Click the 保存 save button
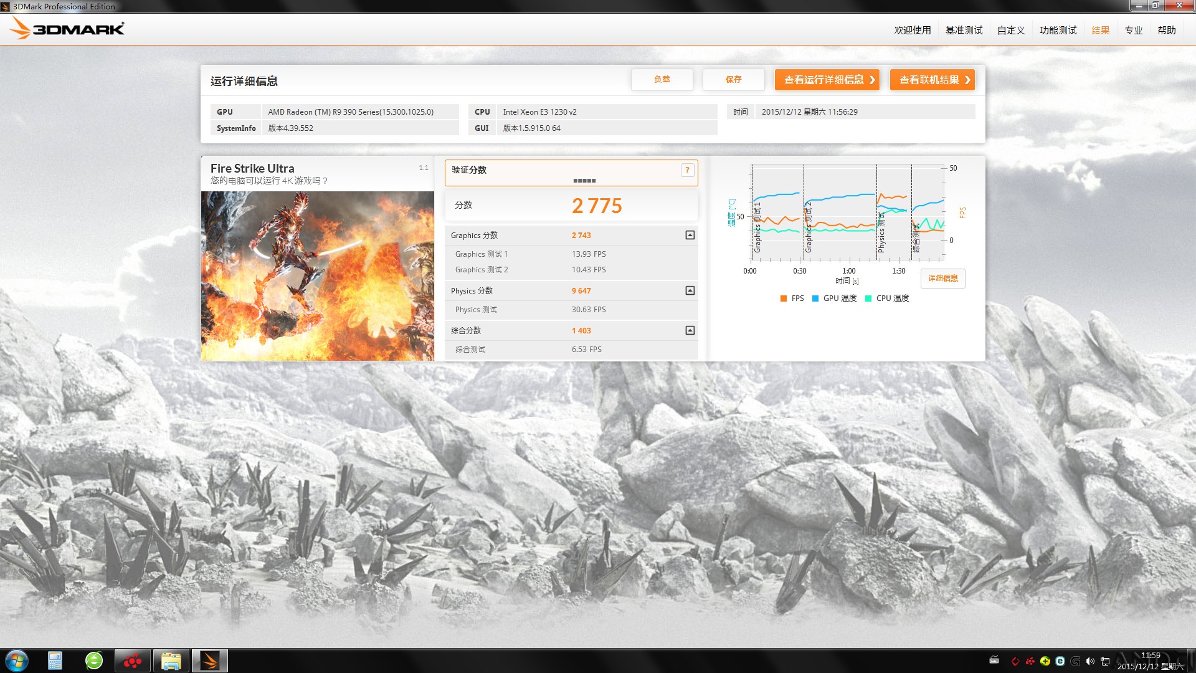 pos(733,79)
